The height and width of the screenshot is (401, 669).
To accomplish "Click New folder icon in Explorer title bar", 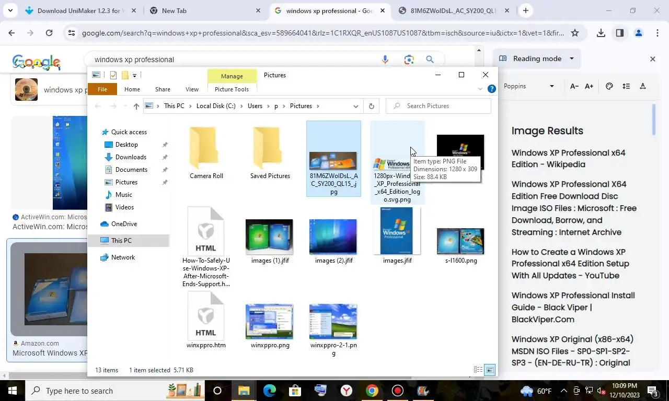I will tap(125, 75).
